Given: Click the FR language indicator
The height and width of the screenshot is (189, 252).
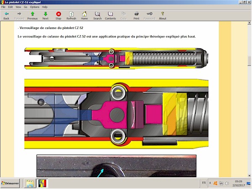Looking at the screenshot, I should (204, 183).
